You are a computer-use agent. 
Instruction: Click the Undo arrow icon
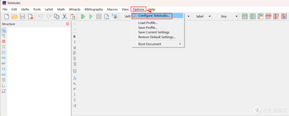tap(41, 16)
